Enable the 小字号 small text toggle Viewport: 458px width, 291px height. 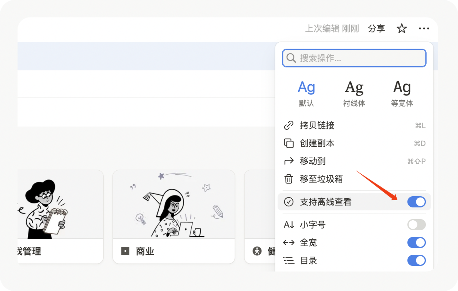pyautogui.click(x=416, y=225)
